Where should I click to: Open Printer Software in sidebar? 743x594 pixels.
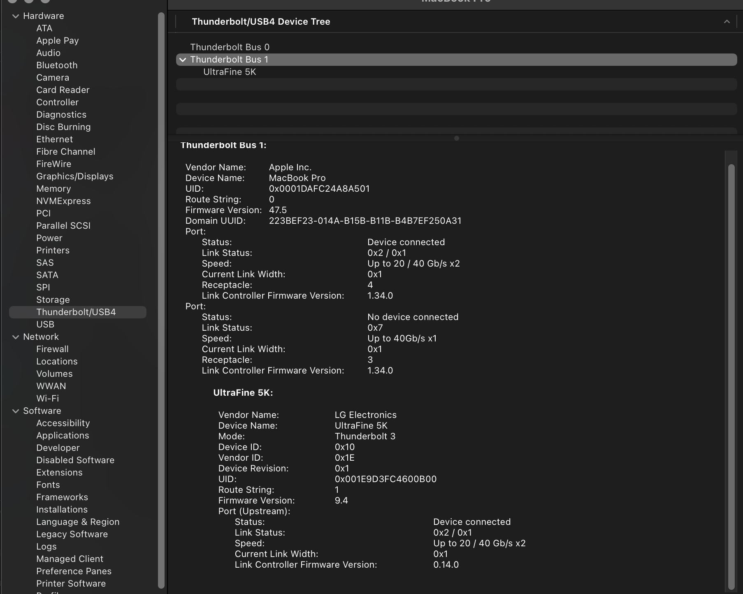tap(71, 584)
